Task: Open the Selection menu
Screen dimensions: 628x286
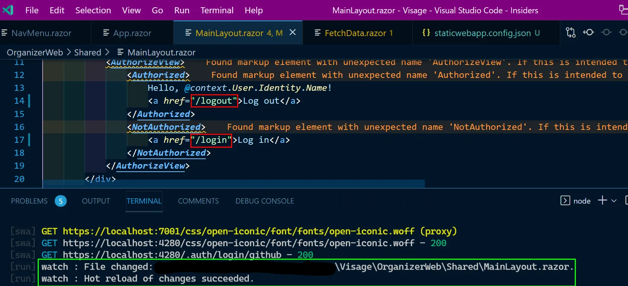Action: point(93,10)
